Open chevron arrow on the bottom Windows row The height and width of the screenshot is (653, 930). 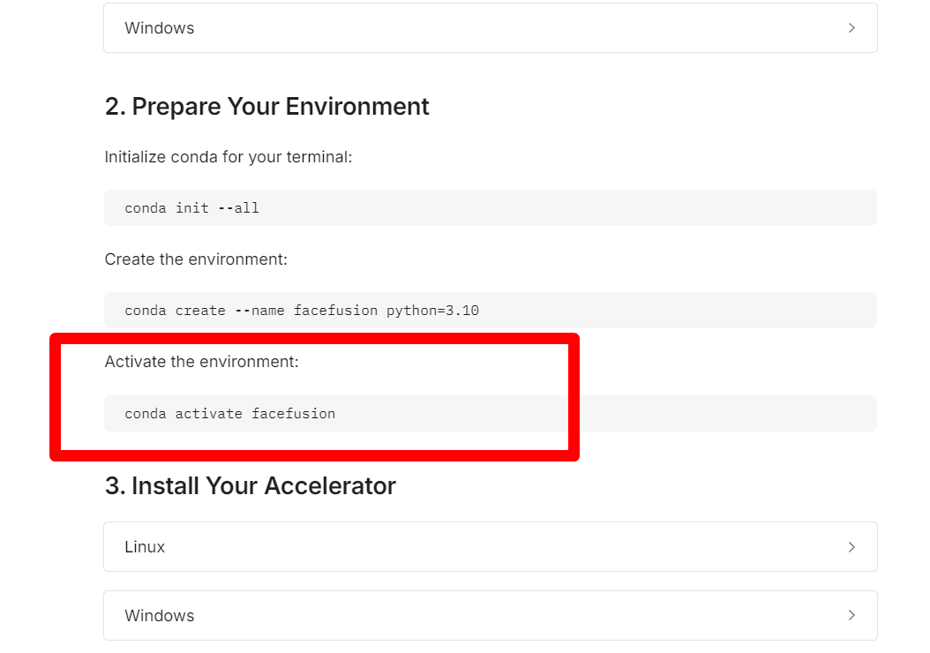tap(851, 615)
